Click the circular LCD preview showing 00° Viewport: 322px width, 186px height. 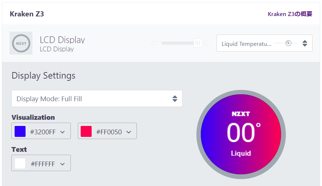(x=241, y=134)
